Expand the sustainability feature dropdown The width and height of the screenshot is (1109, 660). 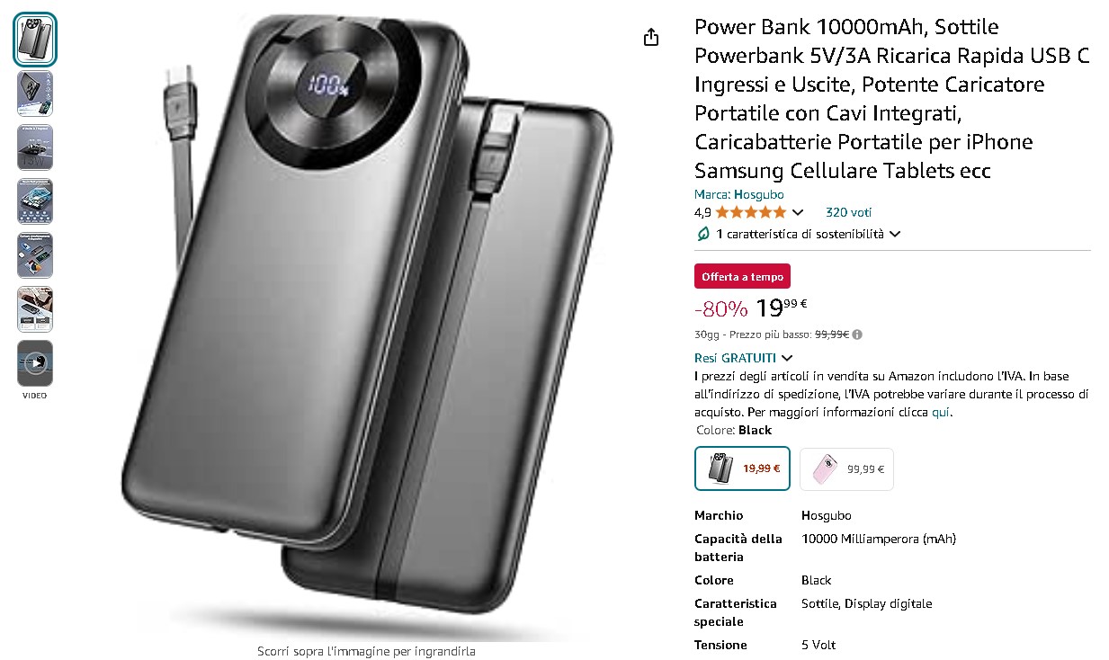(894, 234)
